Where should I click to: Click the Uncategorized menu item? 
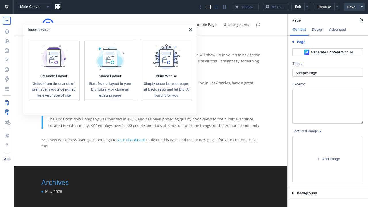pos(237,25)
